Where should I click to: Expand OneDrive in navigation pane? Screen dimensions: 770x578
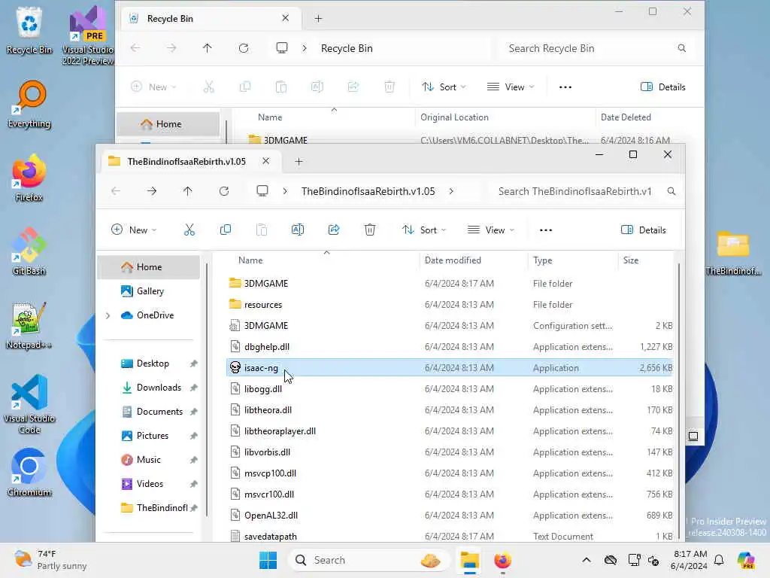(108, 315)
